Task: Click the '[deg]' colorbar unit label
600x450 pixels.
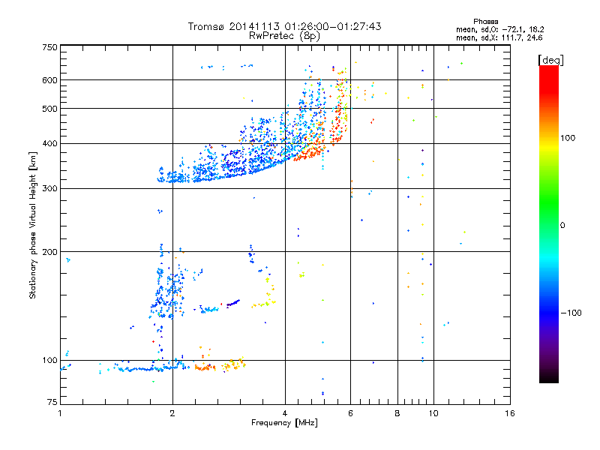Action: [550, 60]
